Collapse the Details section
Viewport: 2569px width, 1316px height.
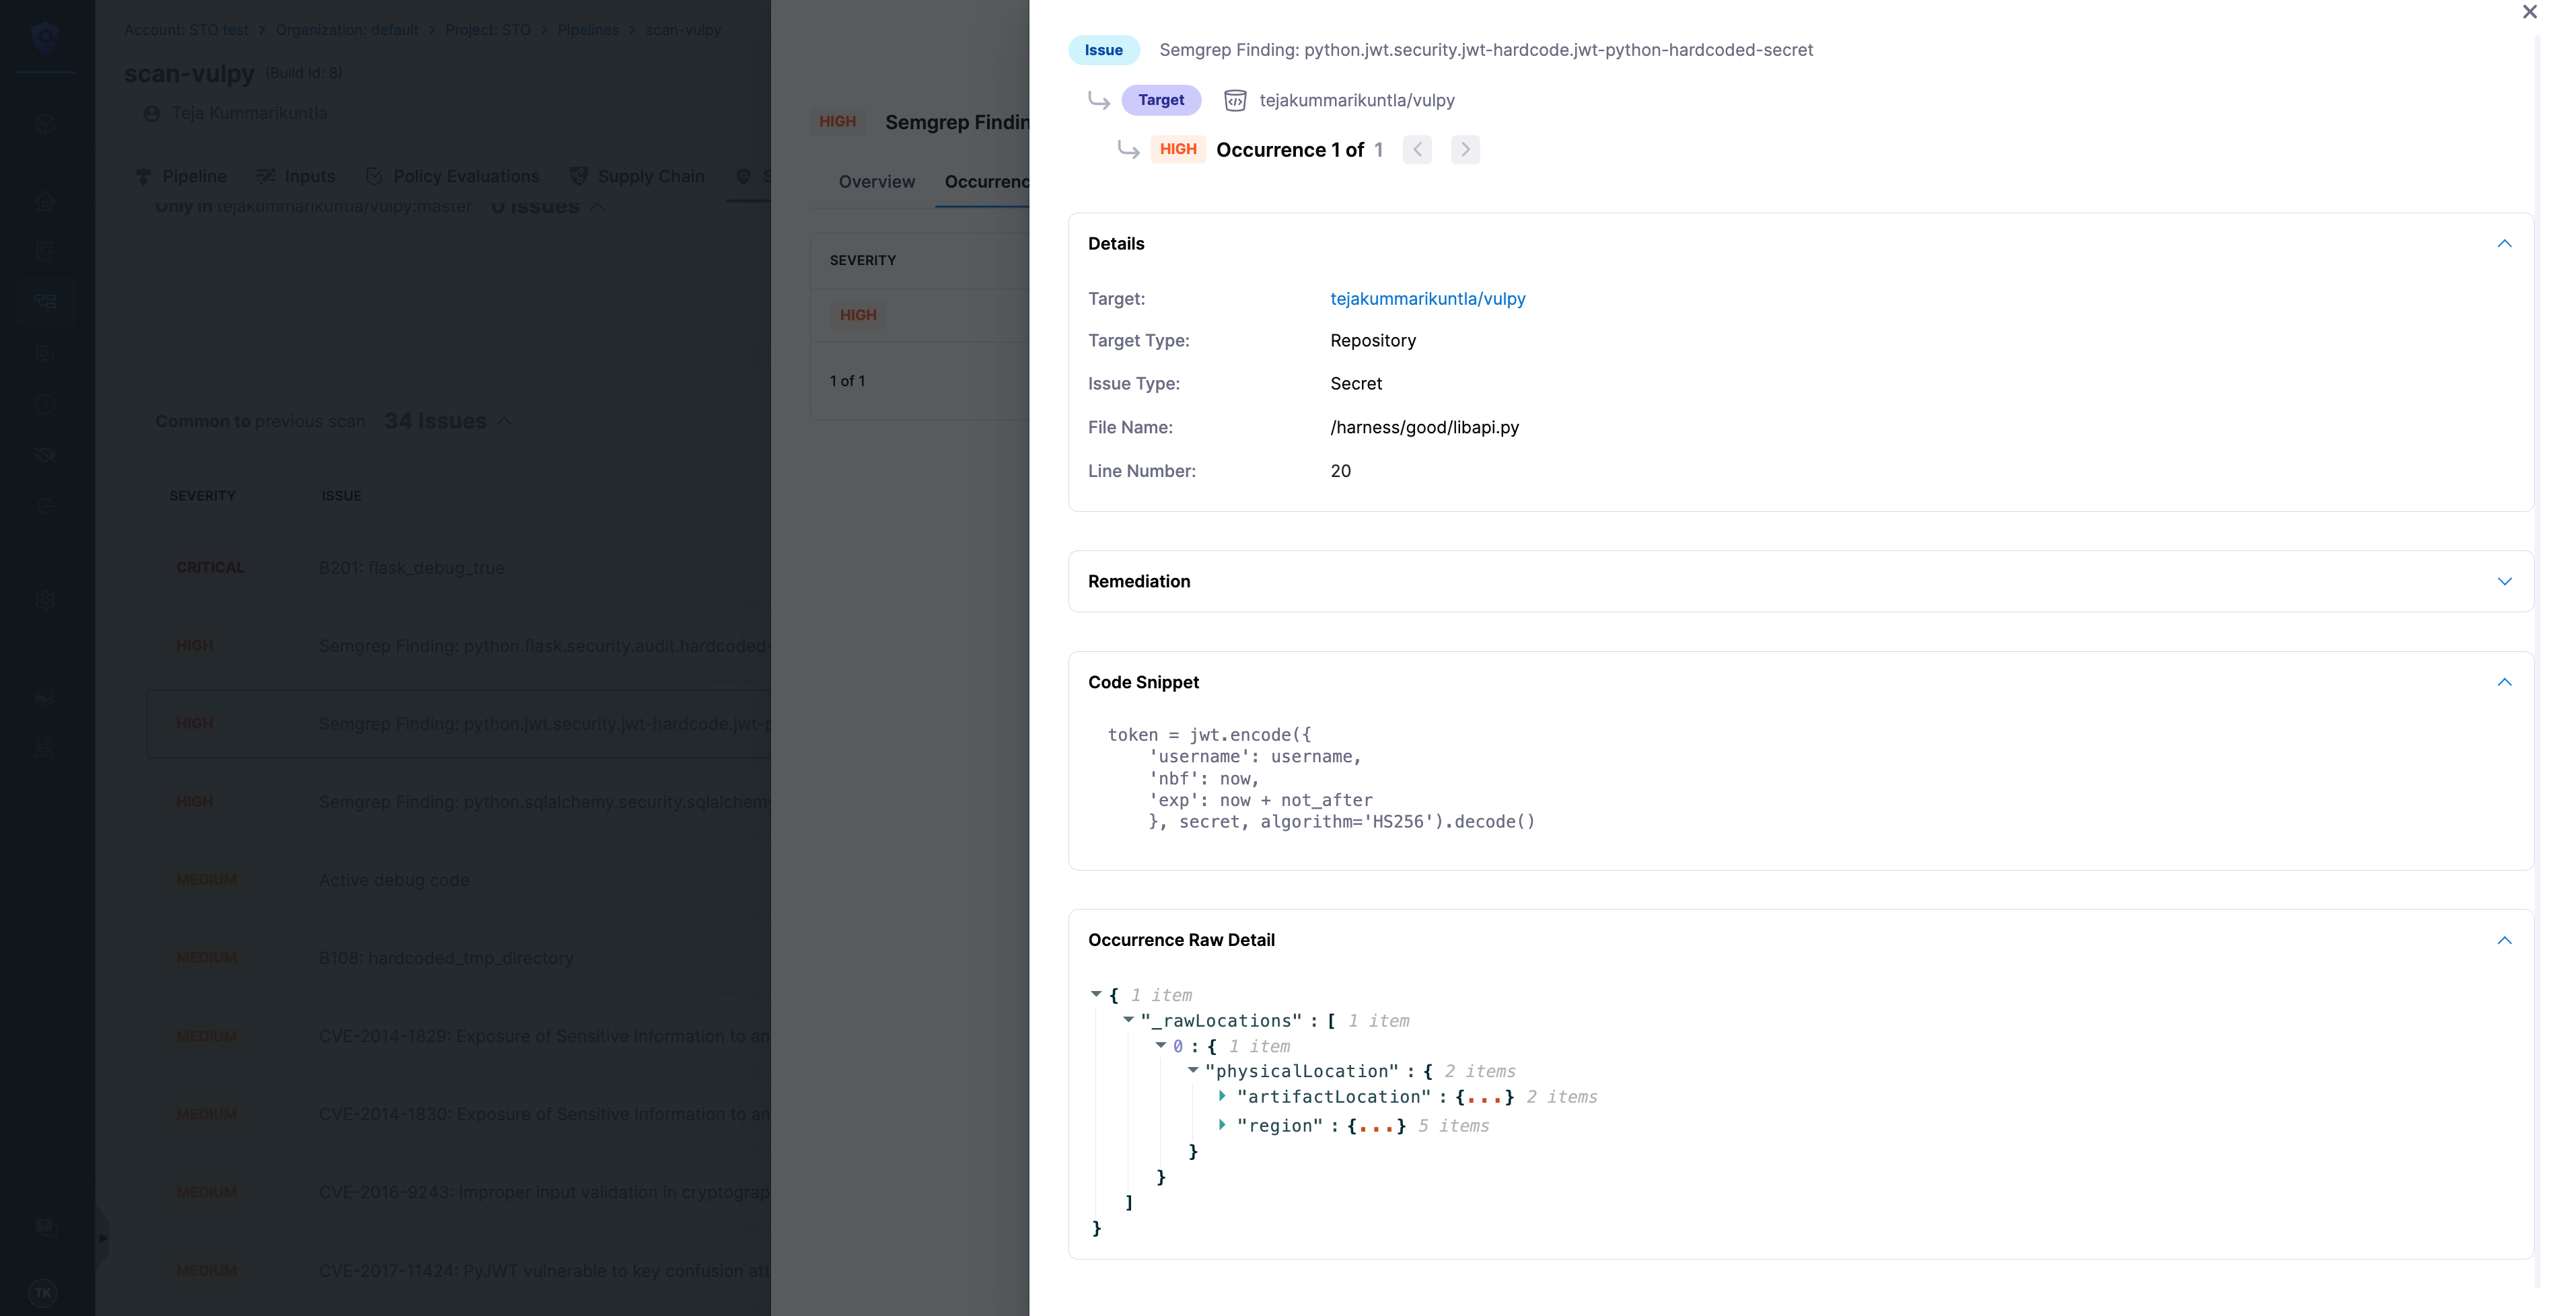tap(2504, 244)
